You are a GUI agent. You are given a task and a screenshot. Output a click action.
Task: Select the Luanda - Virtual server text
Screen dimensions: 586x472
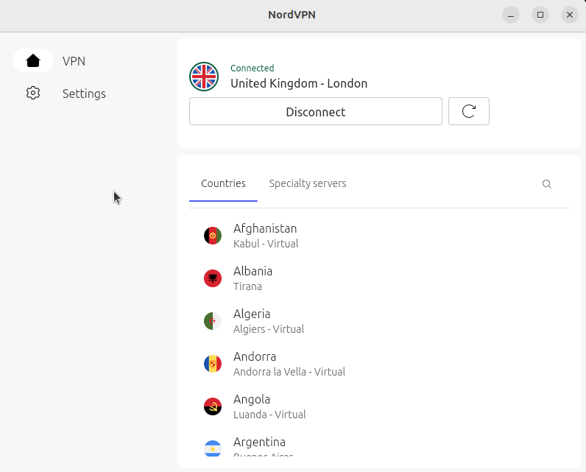click(269, 415)
